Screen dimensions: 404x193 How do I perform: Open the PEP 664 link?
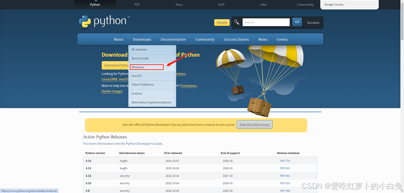285,176
